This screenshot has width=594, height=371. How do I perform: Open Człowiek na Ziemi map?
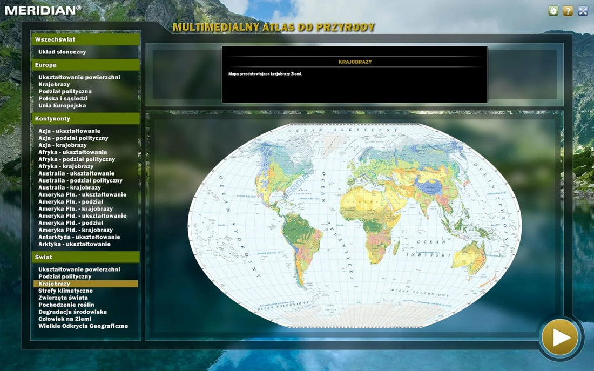65,319
